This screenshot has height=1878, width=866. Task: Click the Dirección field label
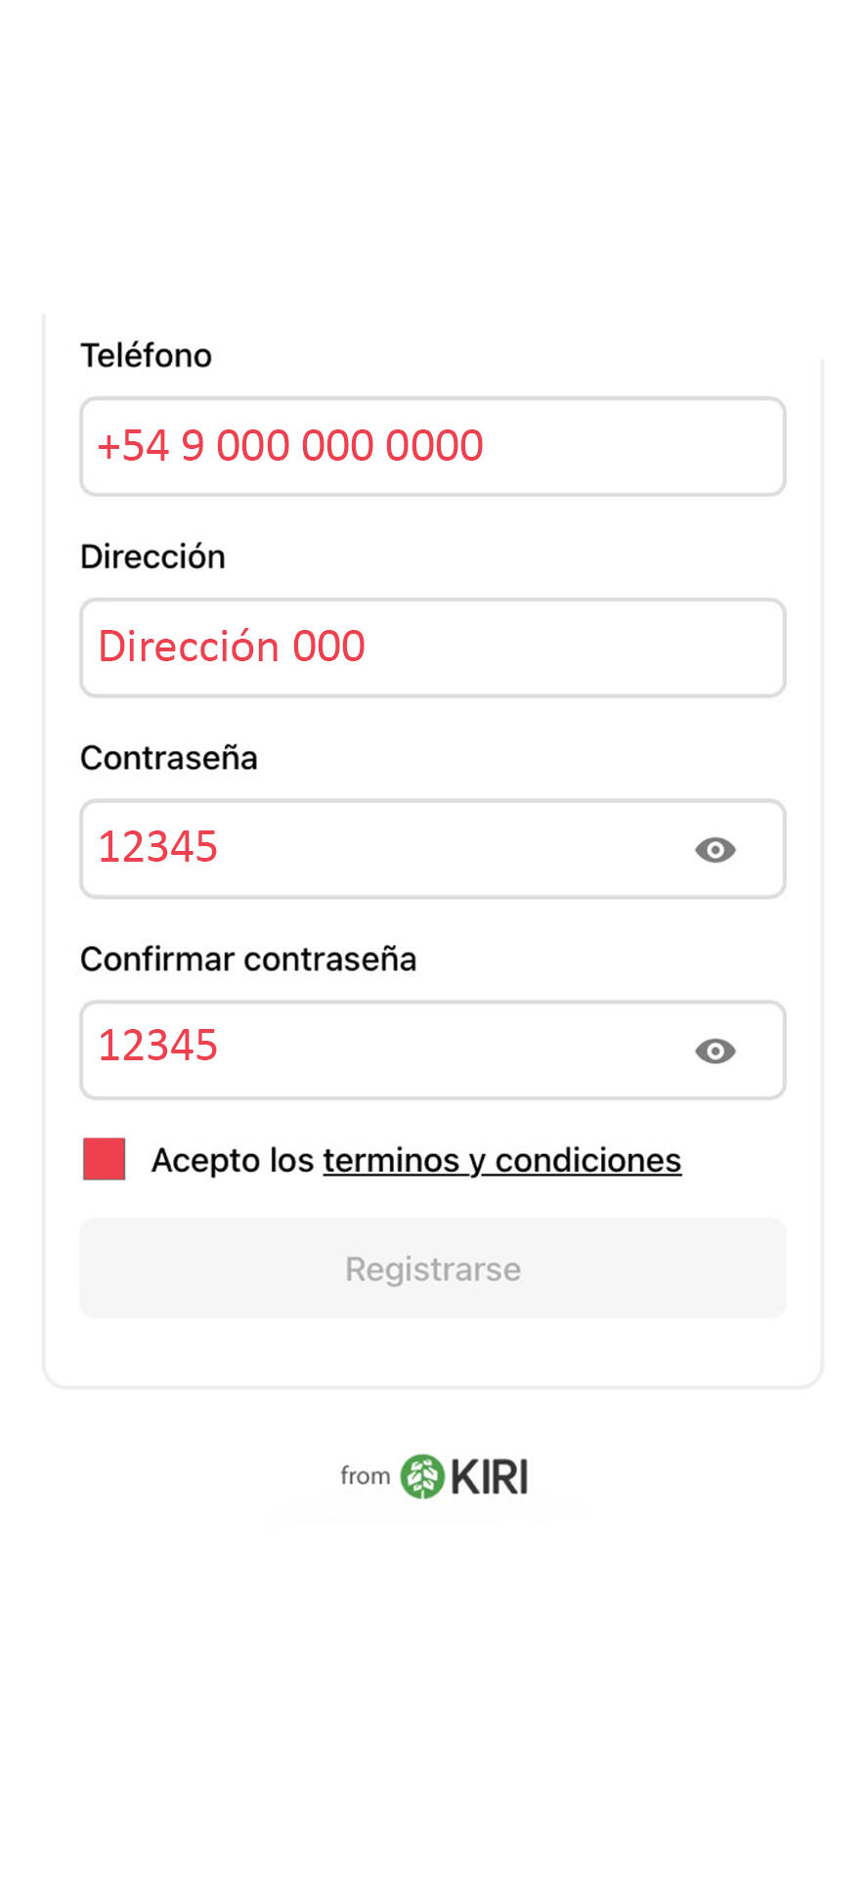[152, 557]
